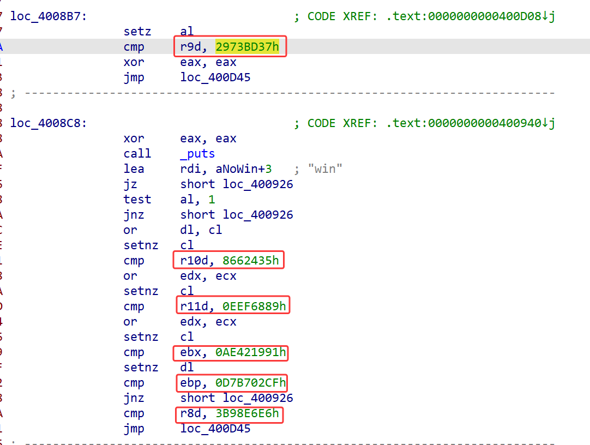Click the r10d register operand
This screenshot has height=445, width=590.
pyautogui.click(x=194, y=260)
